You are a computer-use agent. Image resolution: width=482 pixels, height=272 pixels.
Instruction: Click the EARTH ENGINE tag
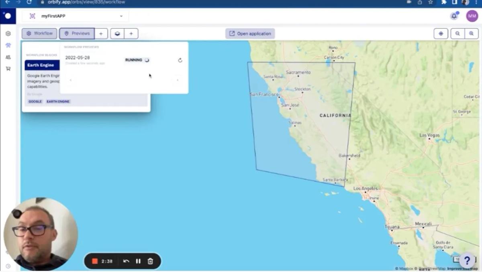(x=58, y=101)
